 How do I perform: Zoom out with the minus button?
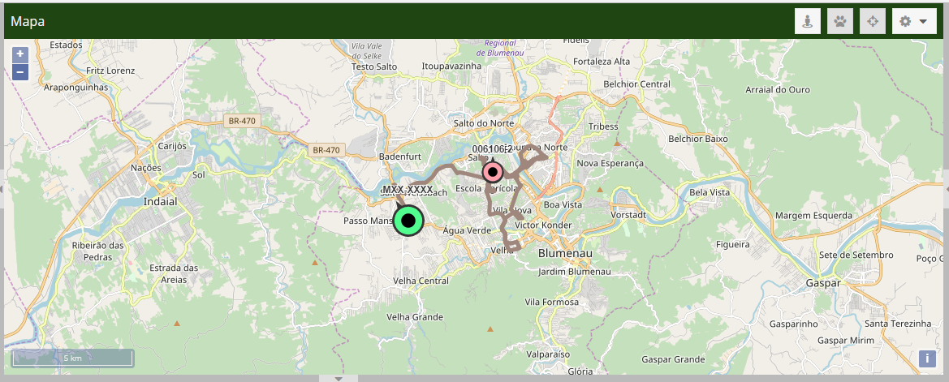point(20,72)
